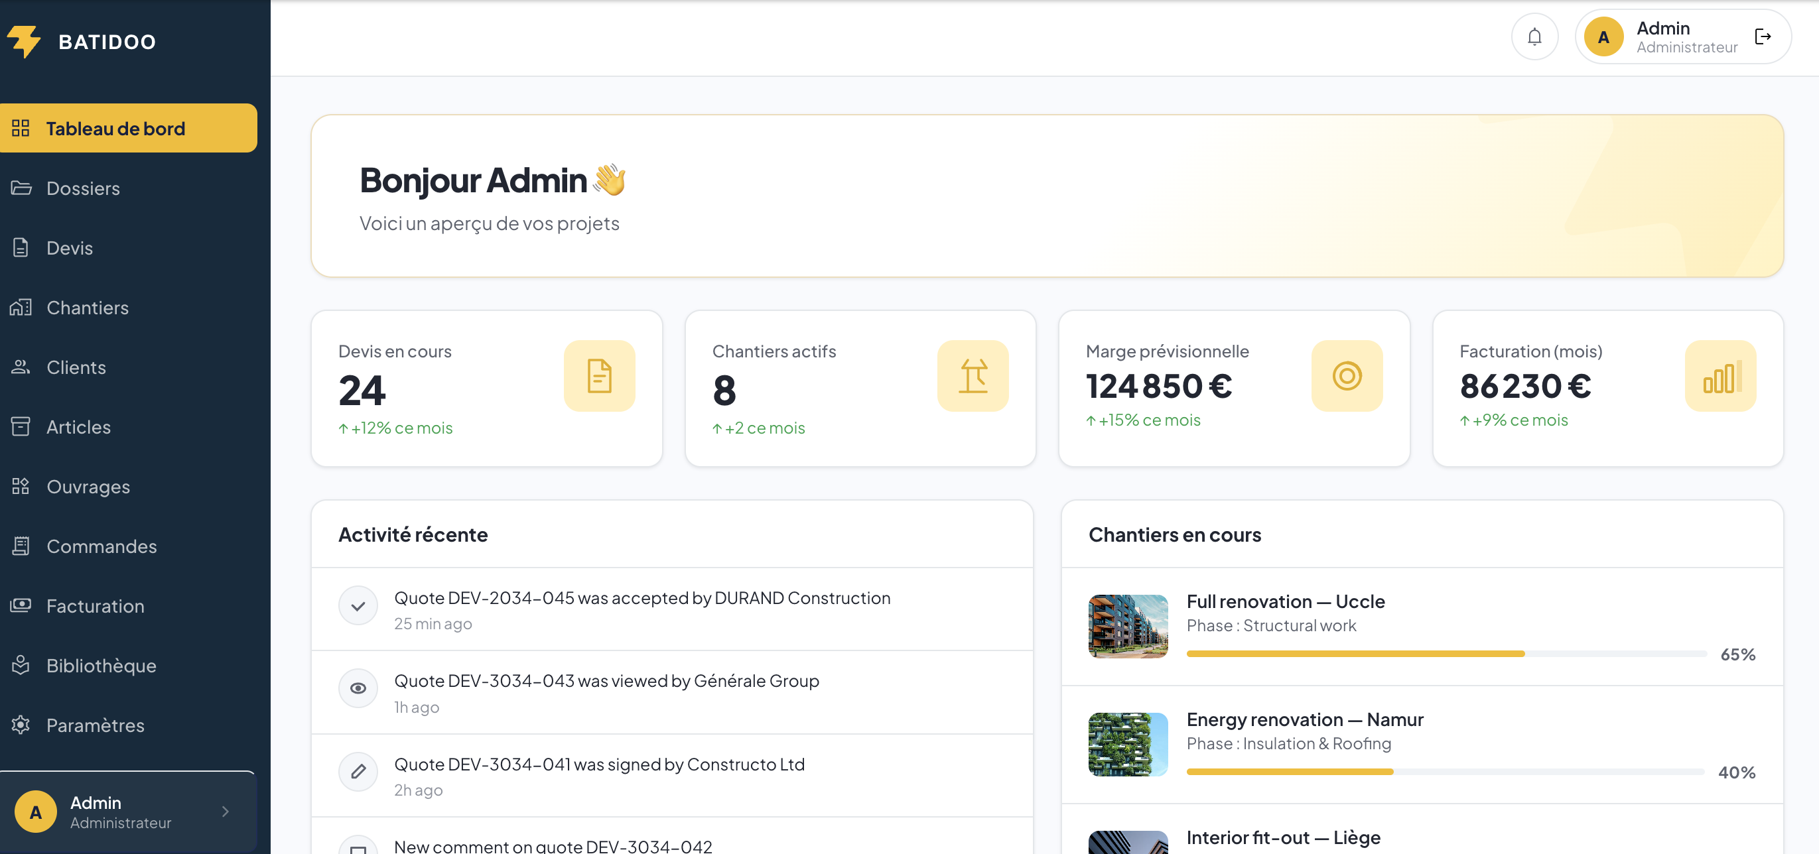Click the header Admin avatar circle
Image resolution: width=1819 pixels, height=854 pixels.
pyautogui.click(x=1603, y=36)
